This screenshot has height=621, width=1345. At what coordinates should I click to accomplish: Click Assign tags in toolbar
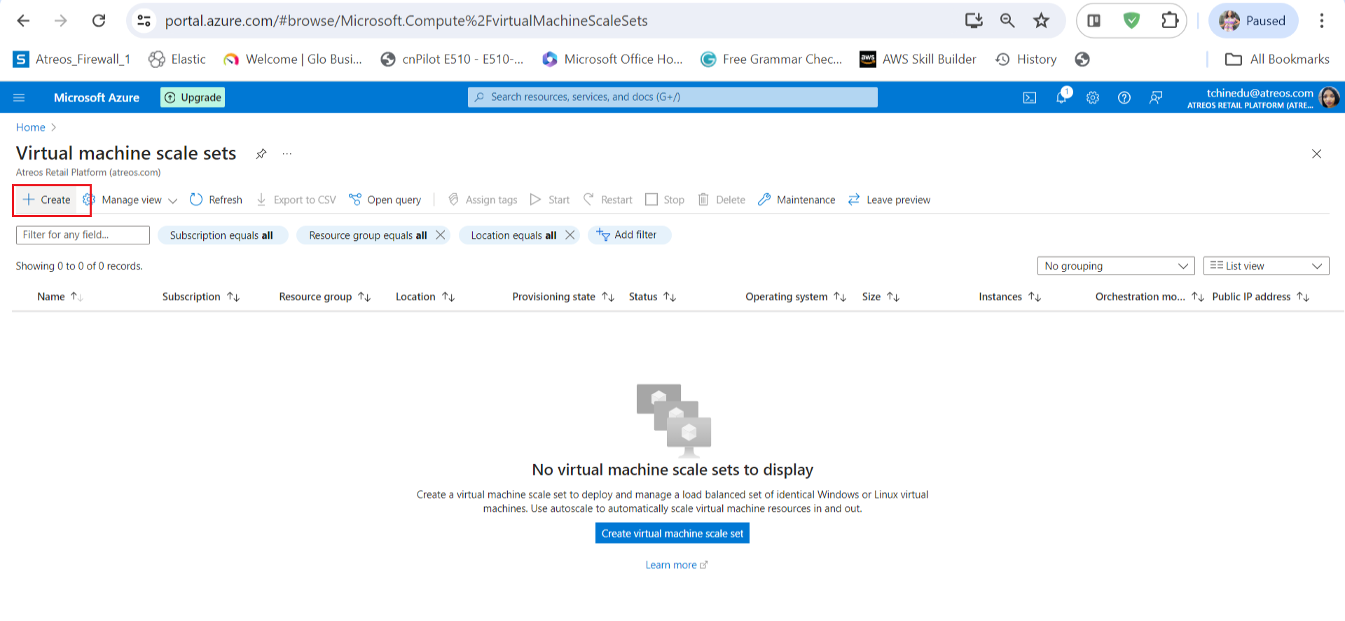click(483, 200)
